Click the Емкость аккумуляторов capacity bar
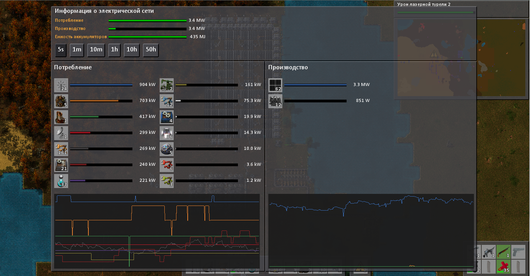This screenshot has width=530, height=276. click(x=148, y=37)
